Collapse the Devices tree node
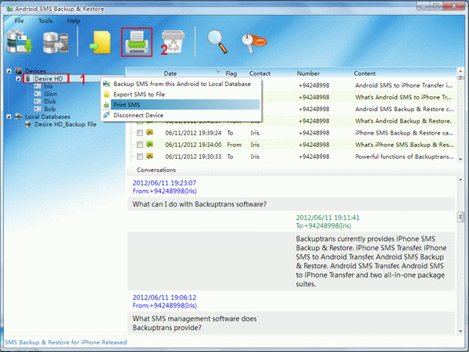The height and width of the screenshot is (352, 469). click(x=9, y=71)
